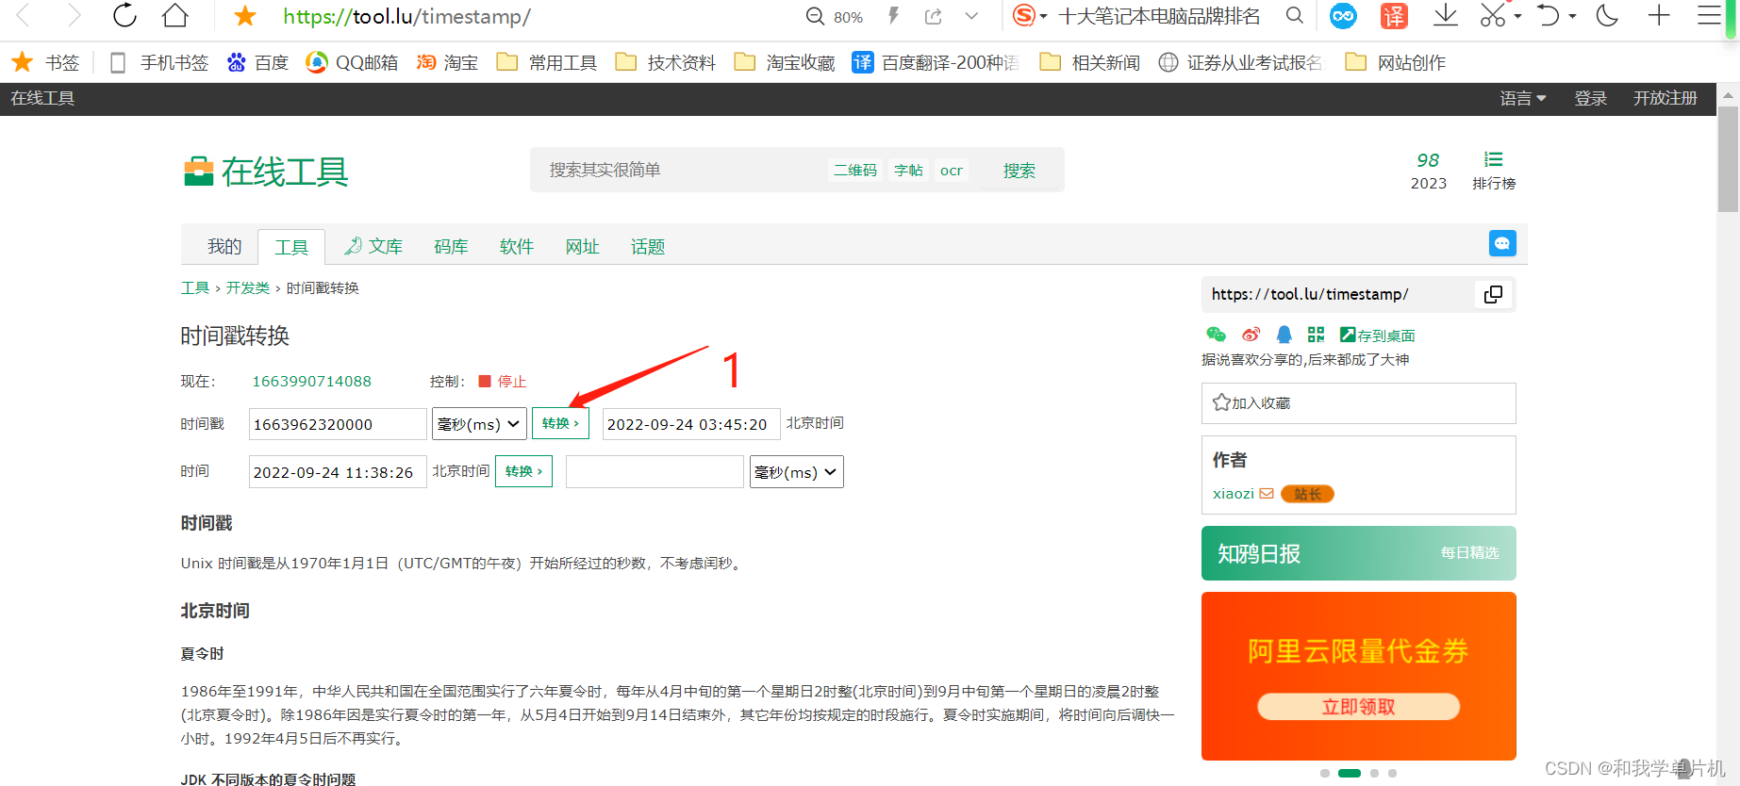
Task: Click the 搜索 search button
Action: click(1019, 171)
